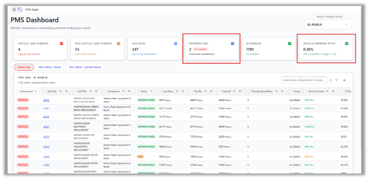Viewport: 369px width, 179px height.
Task: Click the blue Deferred Jobs card icon
Action: 232,44
